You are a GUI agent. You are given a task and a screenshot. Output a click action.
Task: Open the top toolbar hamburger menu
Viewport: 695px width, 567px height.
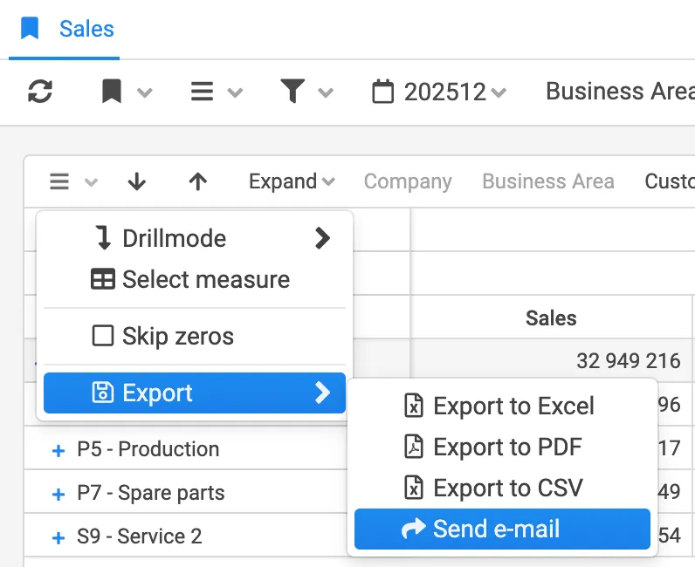tap(215, 92)
